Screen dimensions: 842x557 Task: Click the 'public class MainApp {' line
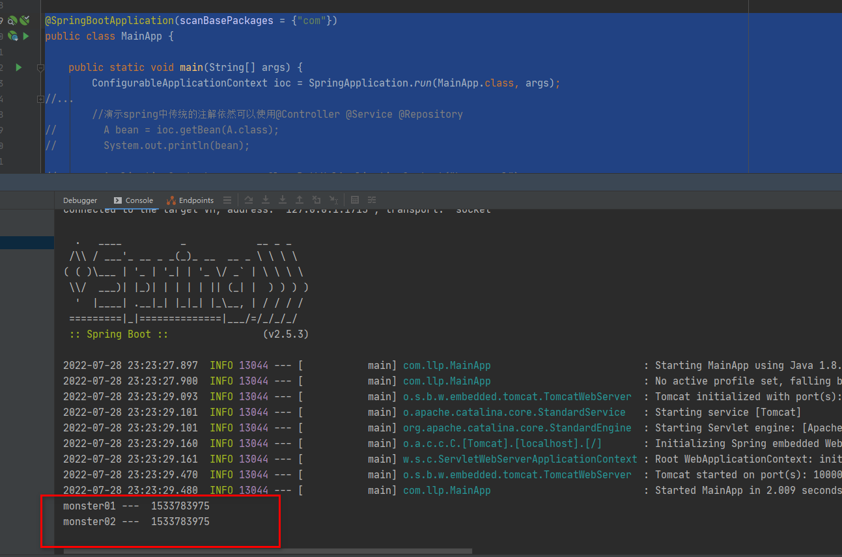109,36
